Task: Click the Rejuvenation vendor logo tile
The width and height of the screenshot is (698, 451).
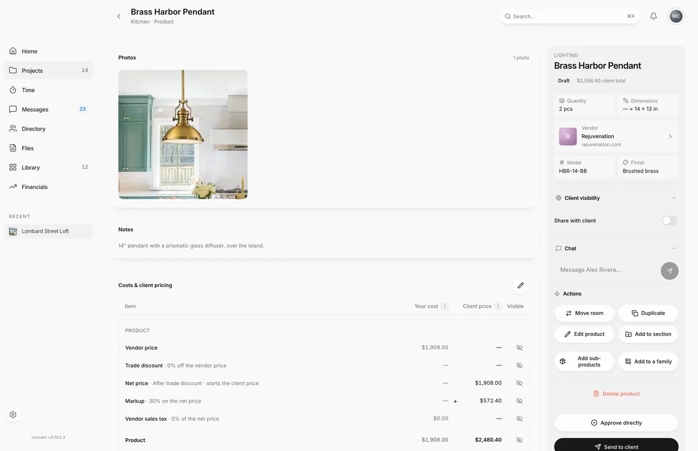Action: 568,137
